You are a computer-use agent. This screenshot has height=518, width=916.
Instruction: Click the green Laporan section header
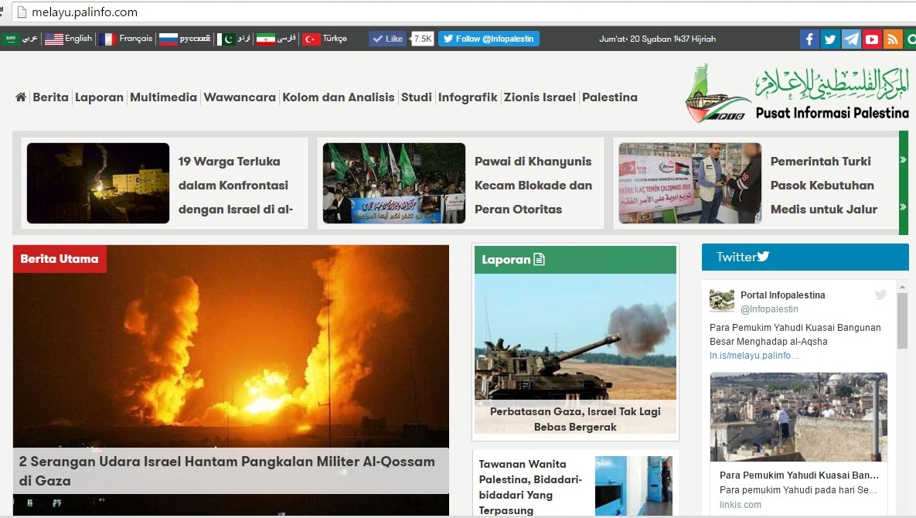click(x=575, y=260)
